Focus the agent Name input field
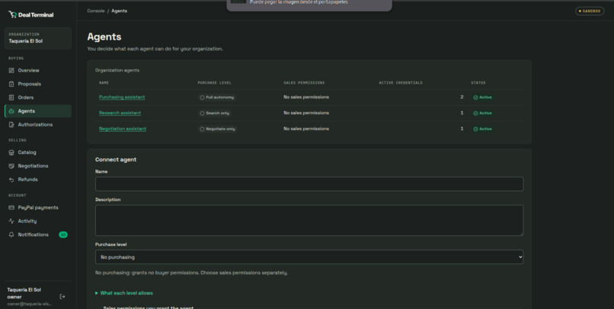The width and height of the screenshot is (614, 309). pyautogui.click(x=309, y=184)
